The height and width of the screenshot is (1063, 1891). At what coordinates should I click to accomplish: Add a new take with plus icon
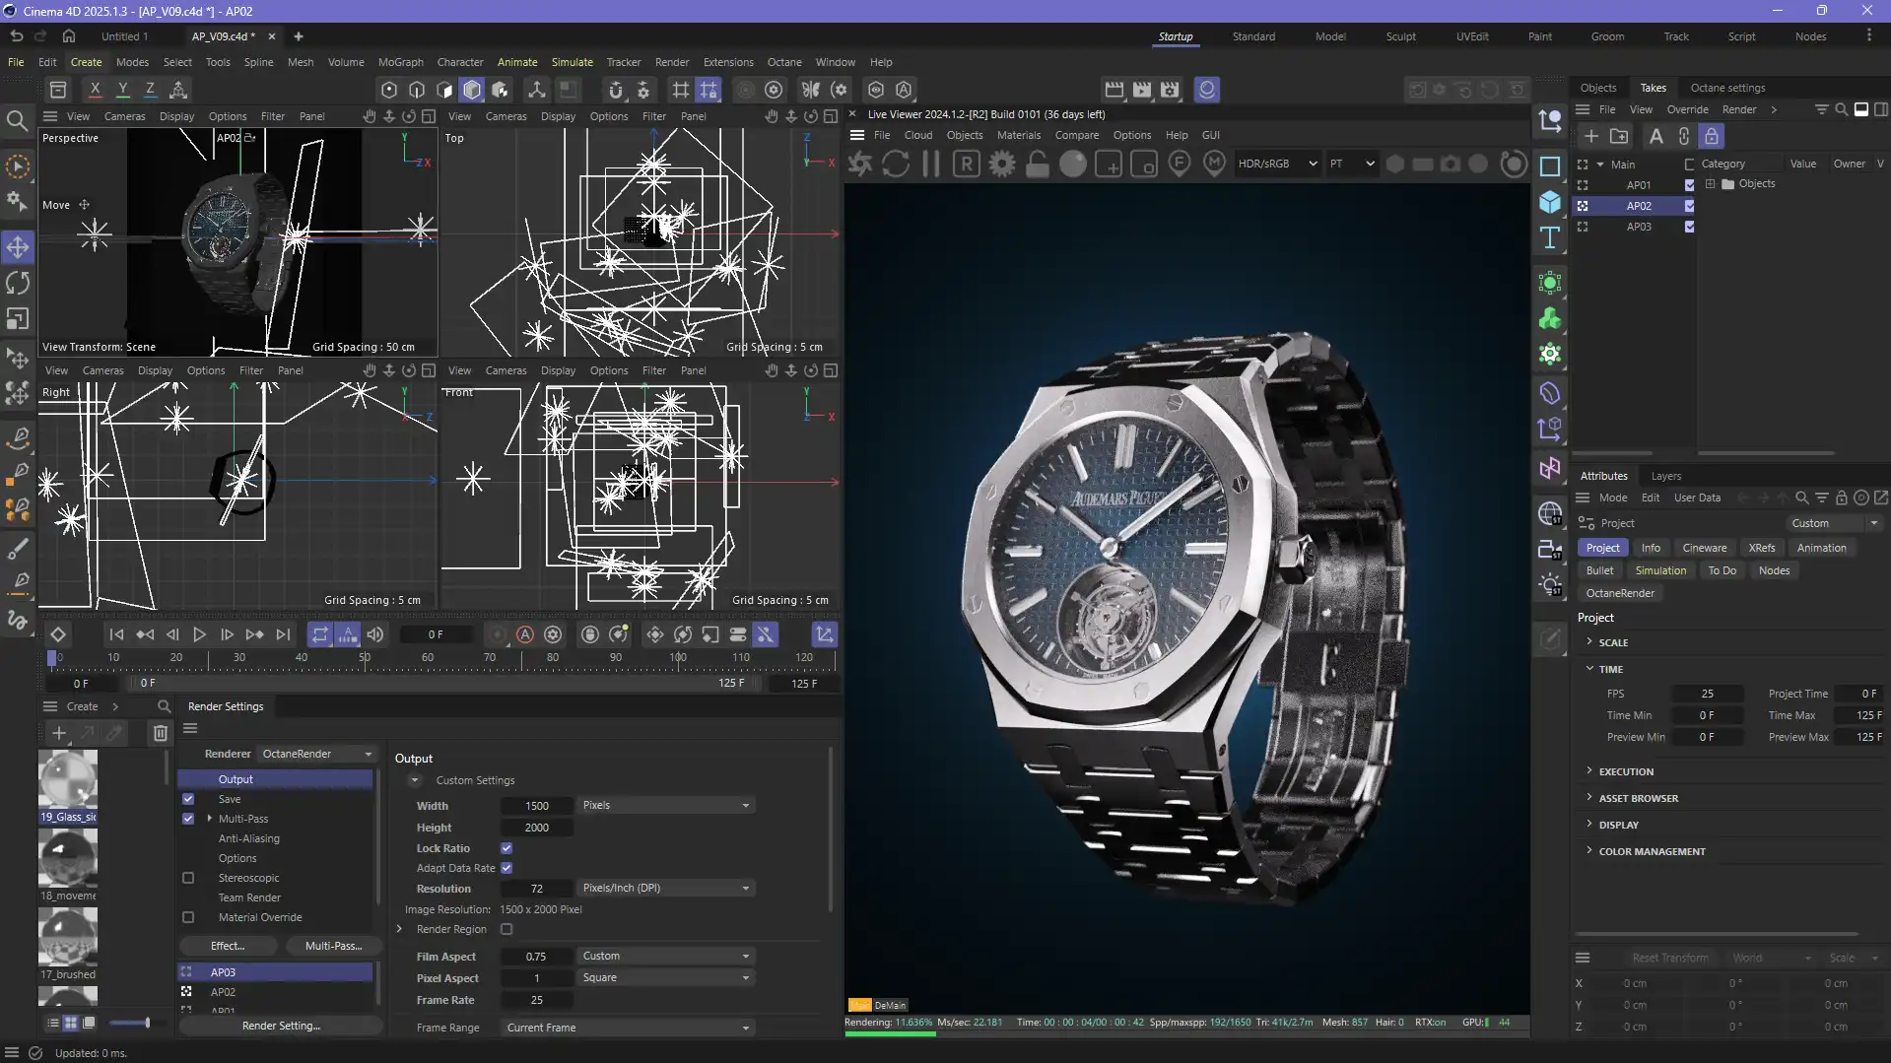(x=1590, y=136)
